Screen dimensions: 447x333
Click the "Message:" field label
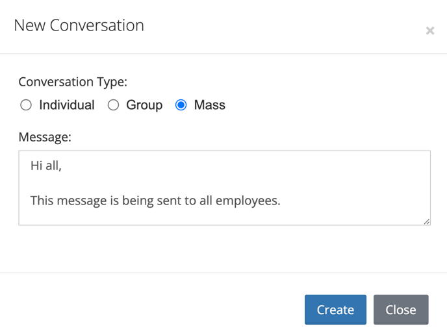pos(45,137)
